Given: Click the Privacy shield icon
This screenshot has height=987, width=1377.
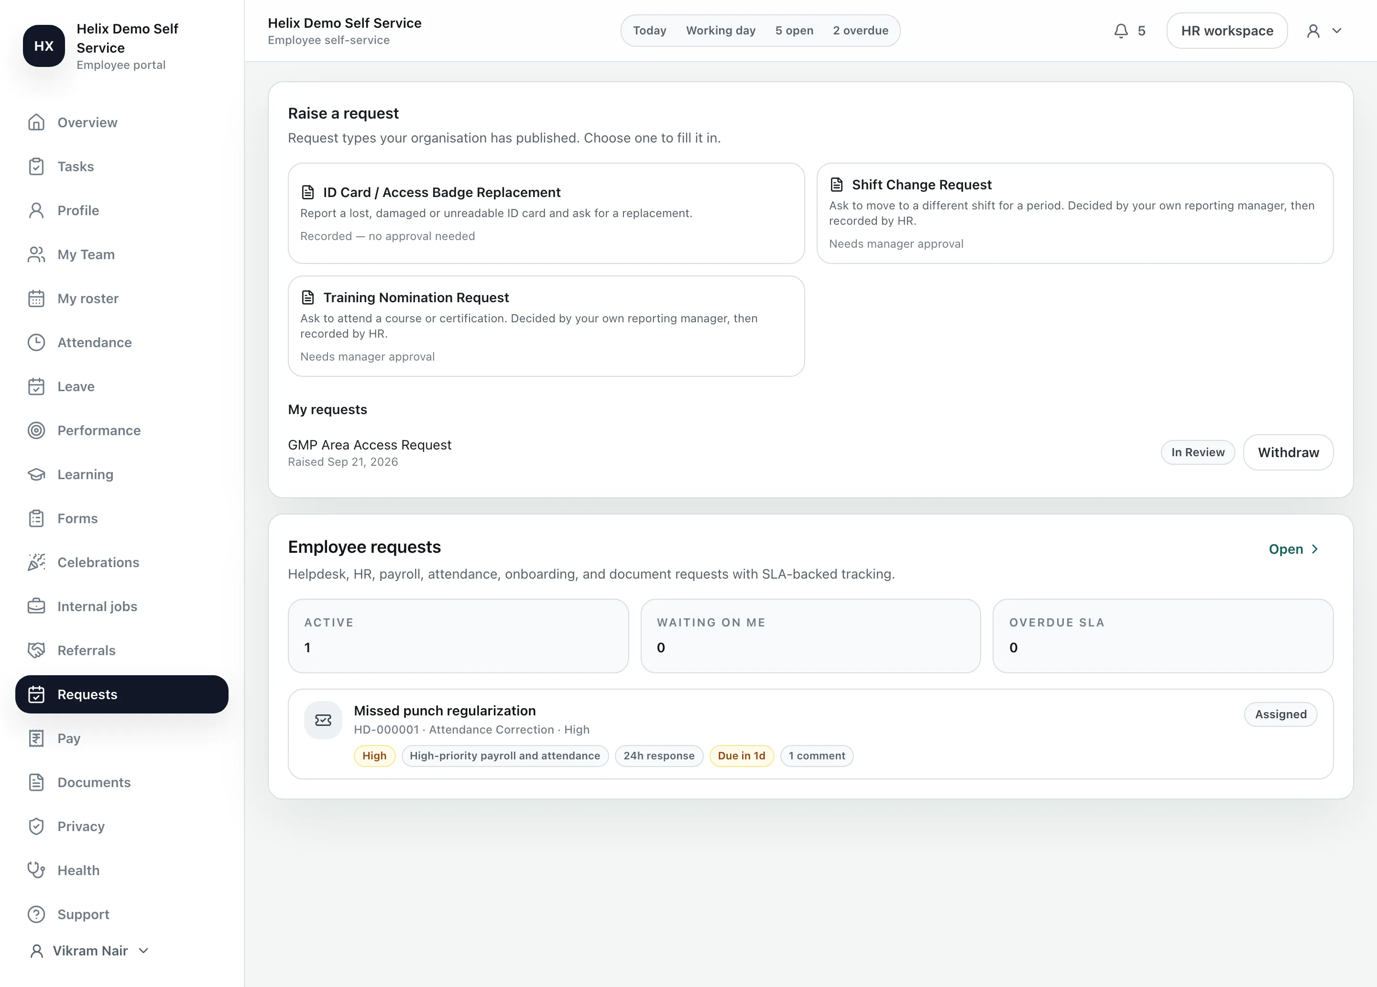Looking at the screenshot, I should (36, 827).
